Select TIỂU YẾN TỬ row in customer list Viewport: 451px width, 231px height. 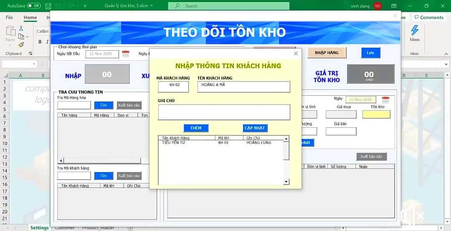click(221, 143)
